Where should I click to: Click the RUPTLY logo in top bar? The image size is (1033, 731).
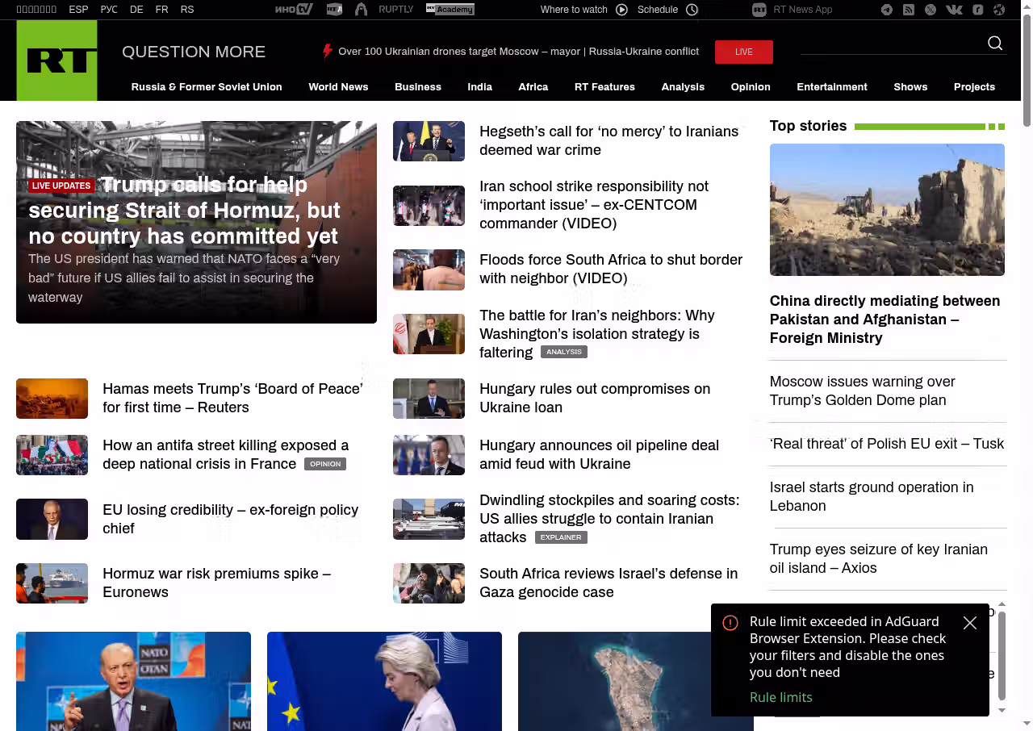tap(395, 10)
